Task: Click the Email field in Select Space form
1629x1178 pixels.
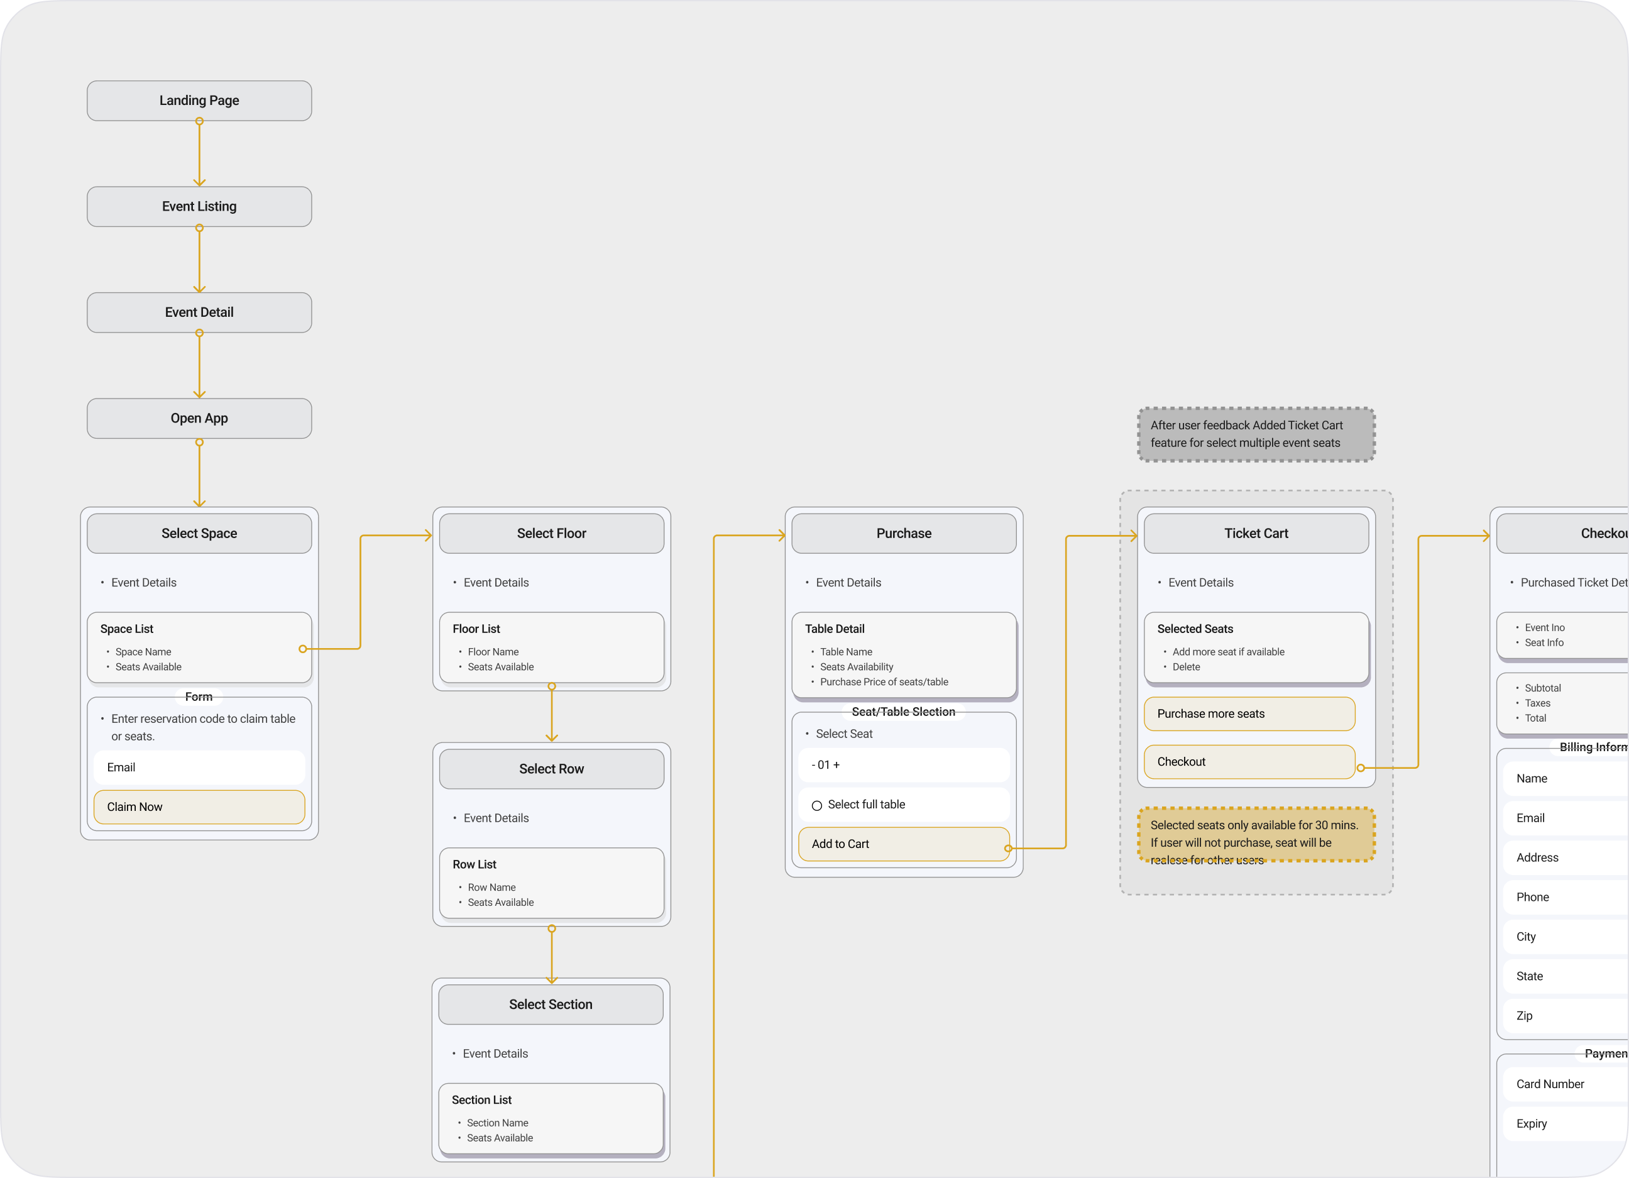Action: coord(199,767)
